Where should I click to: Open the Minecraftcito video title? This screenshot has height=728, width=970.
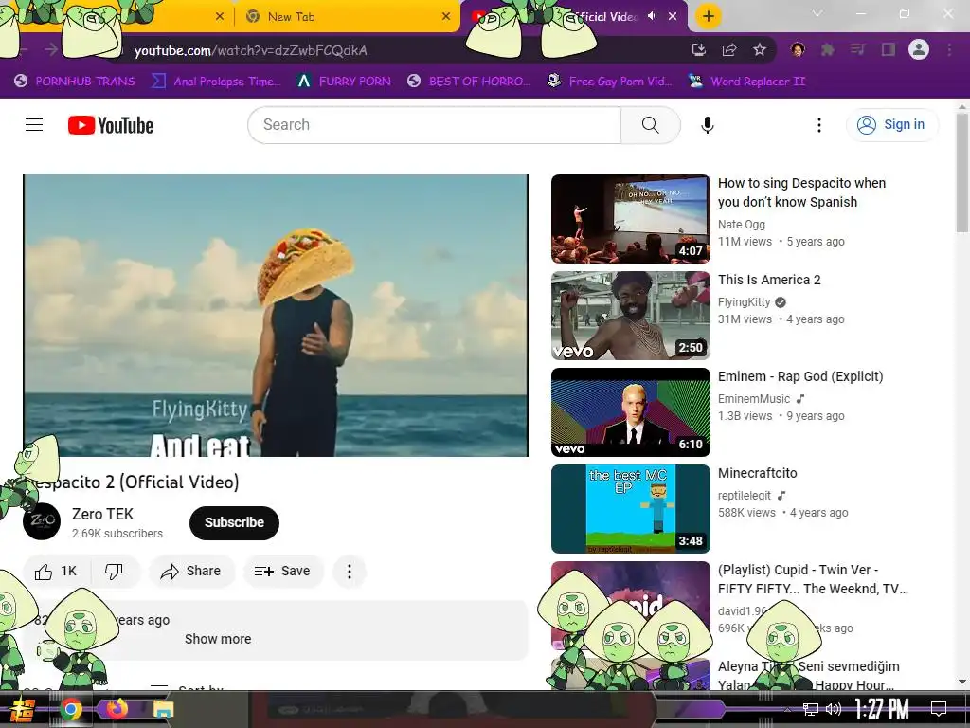(x=757, y=473)
